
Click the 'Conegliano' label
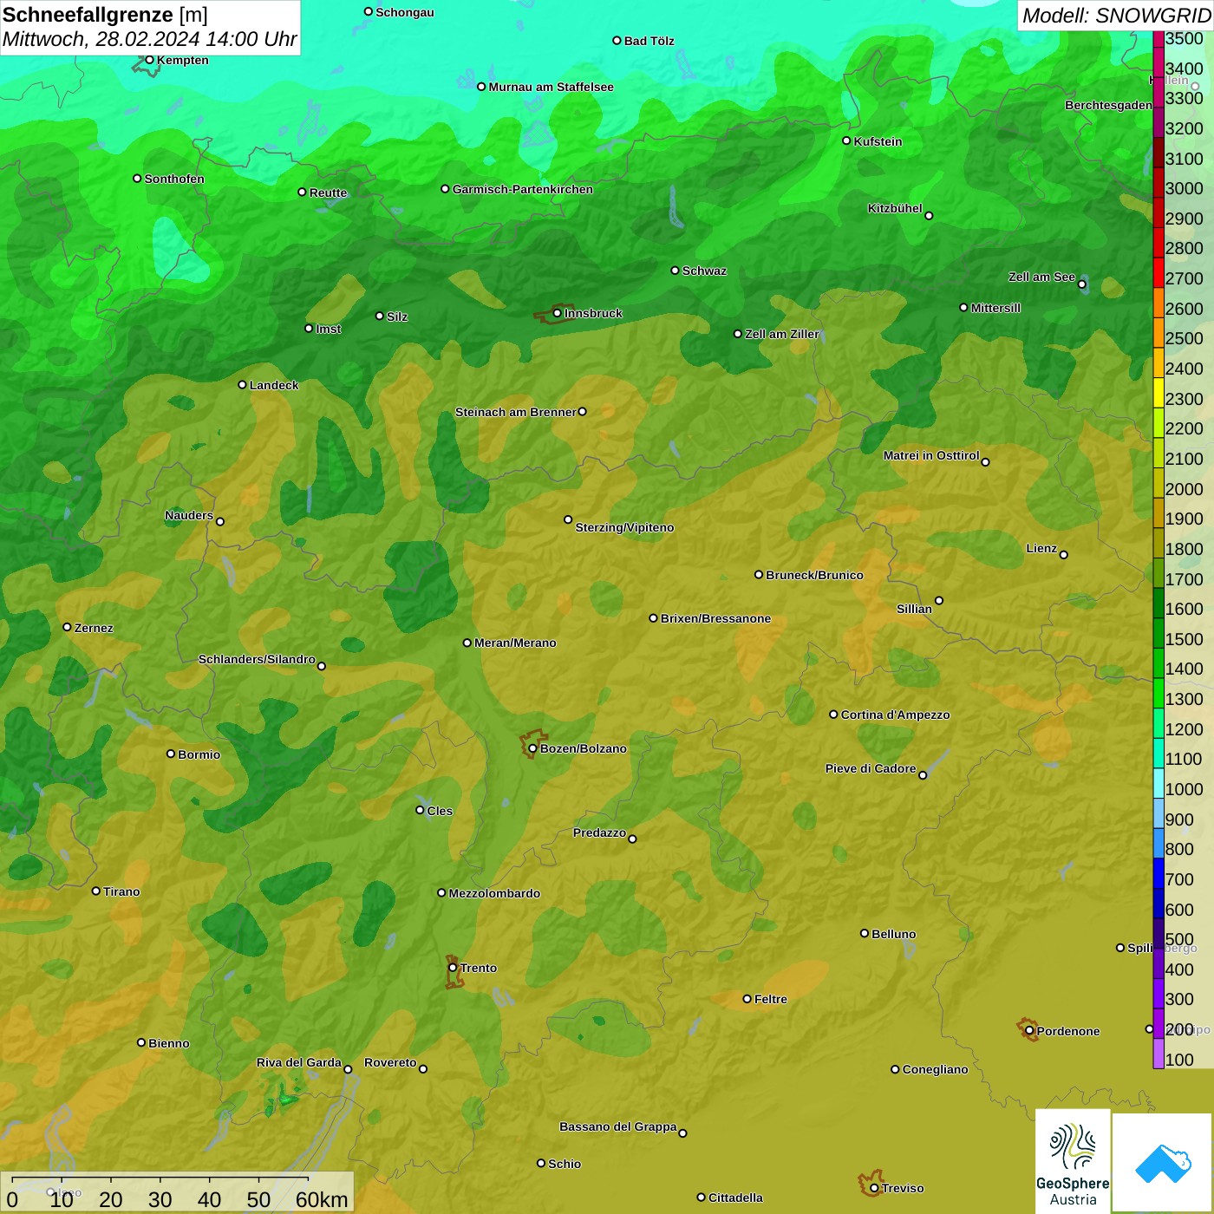tap(935, 1069)
